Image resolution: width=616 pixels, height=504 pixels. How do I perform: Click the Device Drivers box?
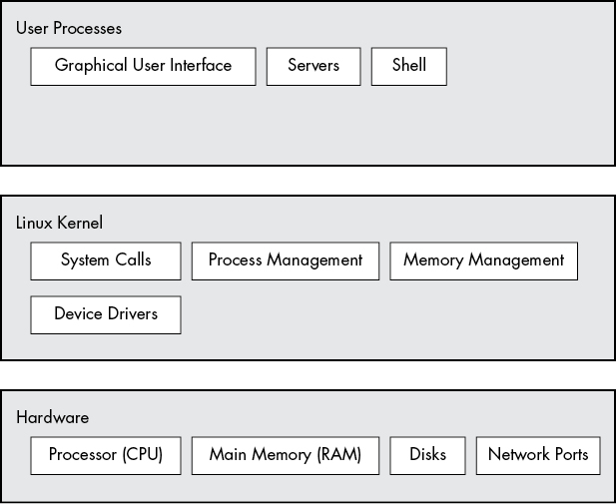[x=106, y=314]
